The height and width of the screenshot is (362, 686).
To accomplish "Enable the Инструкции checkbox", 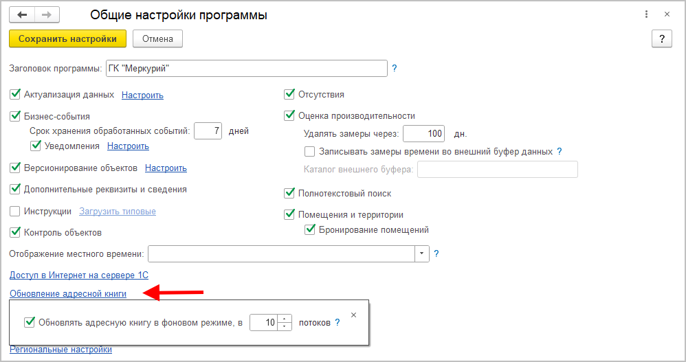I will (16, 211).
